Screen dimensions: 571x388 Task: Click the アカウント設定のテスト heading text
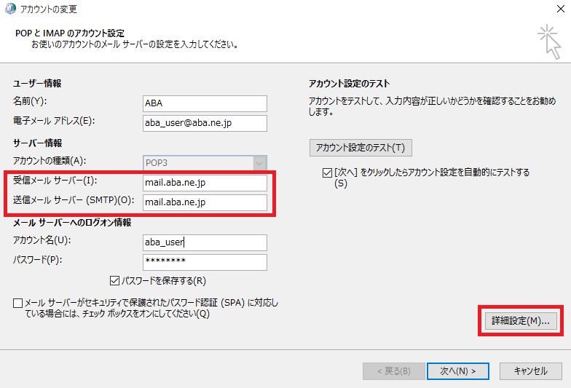coord(350,83)
